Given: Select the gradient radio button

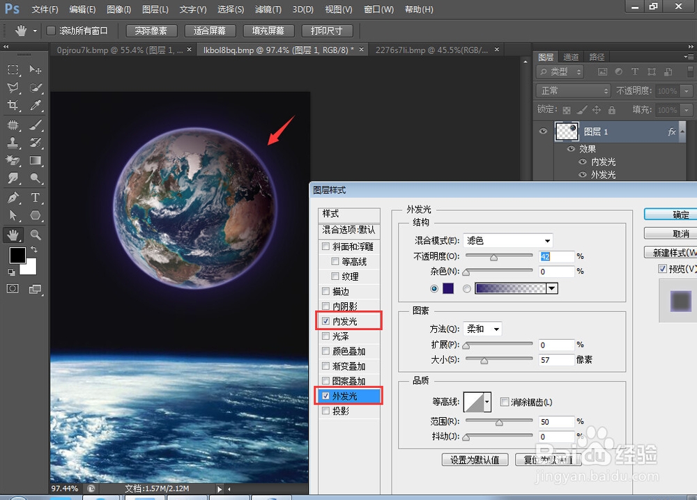Looking at the screenshot, I should pyautogui.click(x=466, y=288).
